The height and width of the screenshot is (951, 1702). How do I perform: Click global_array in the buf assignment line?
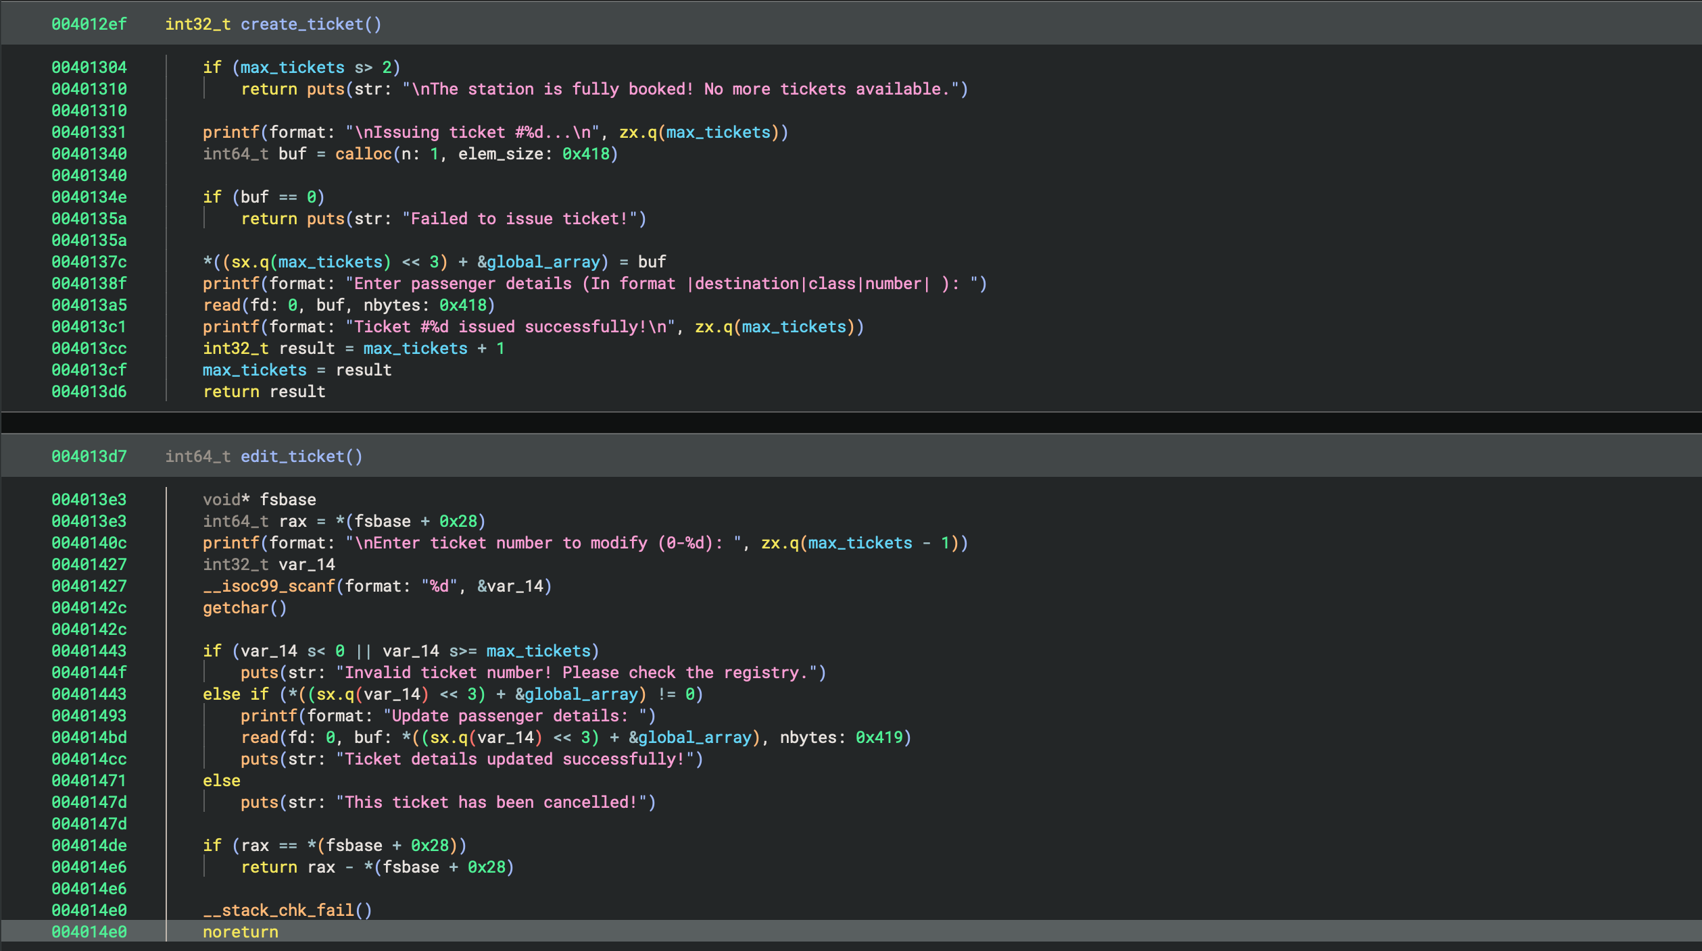(543, 262)
